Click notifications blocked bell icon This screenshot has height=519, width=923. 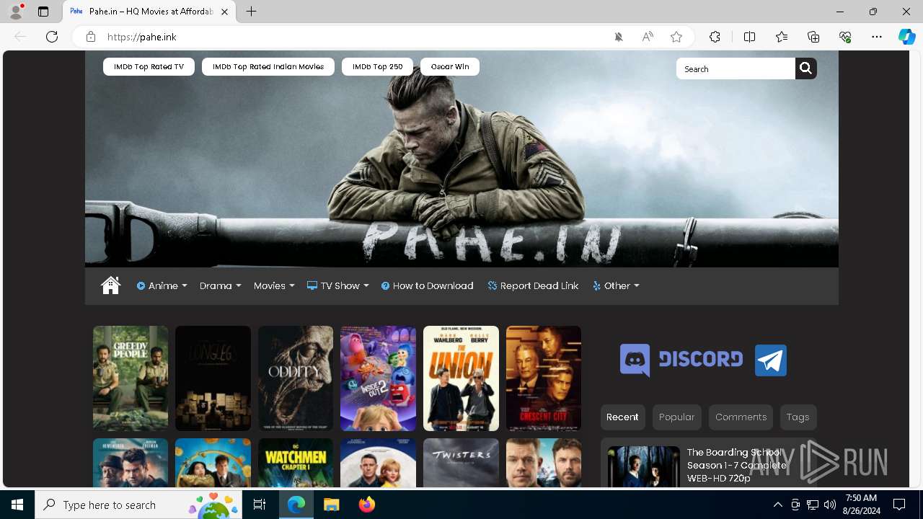coord(619,37)
